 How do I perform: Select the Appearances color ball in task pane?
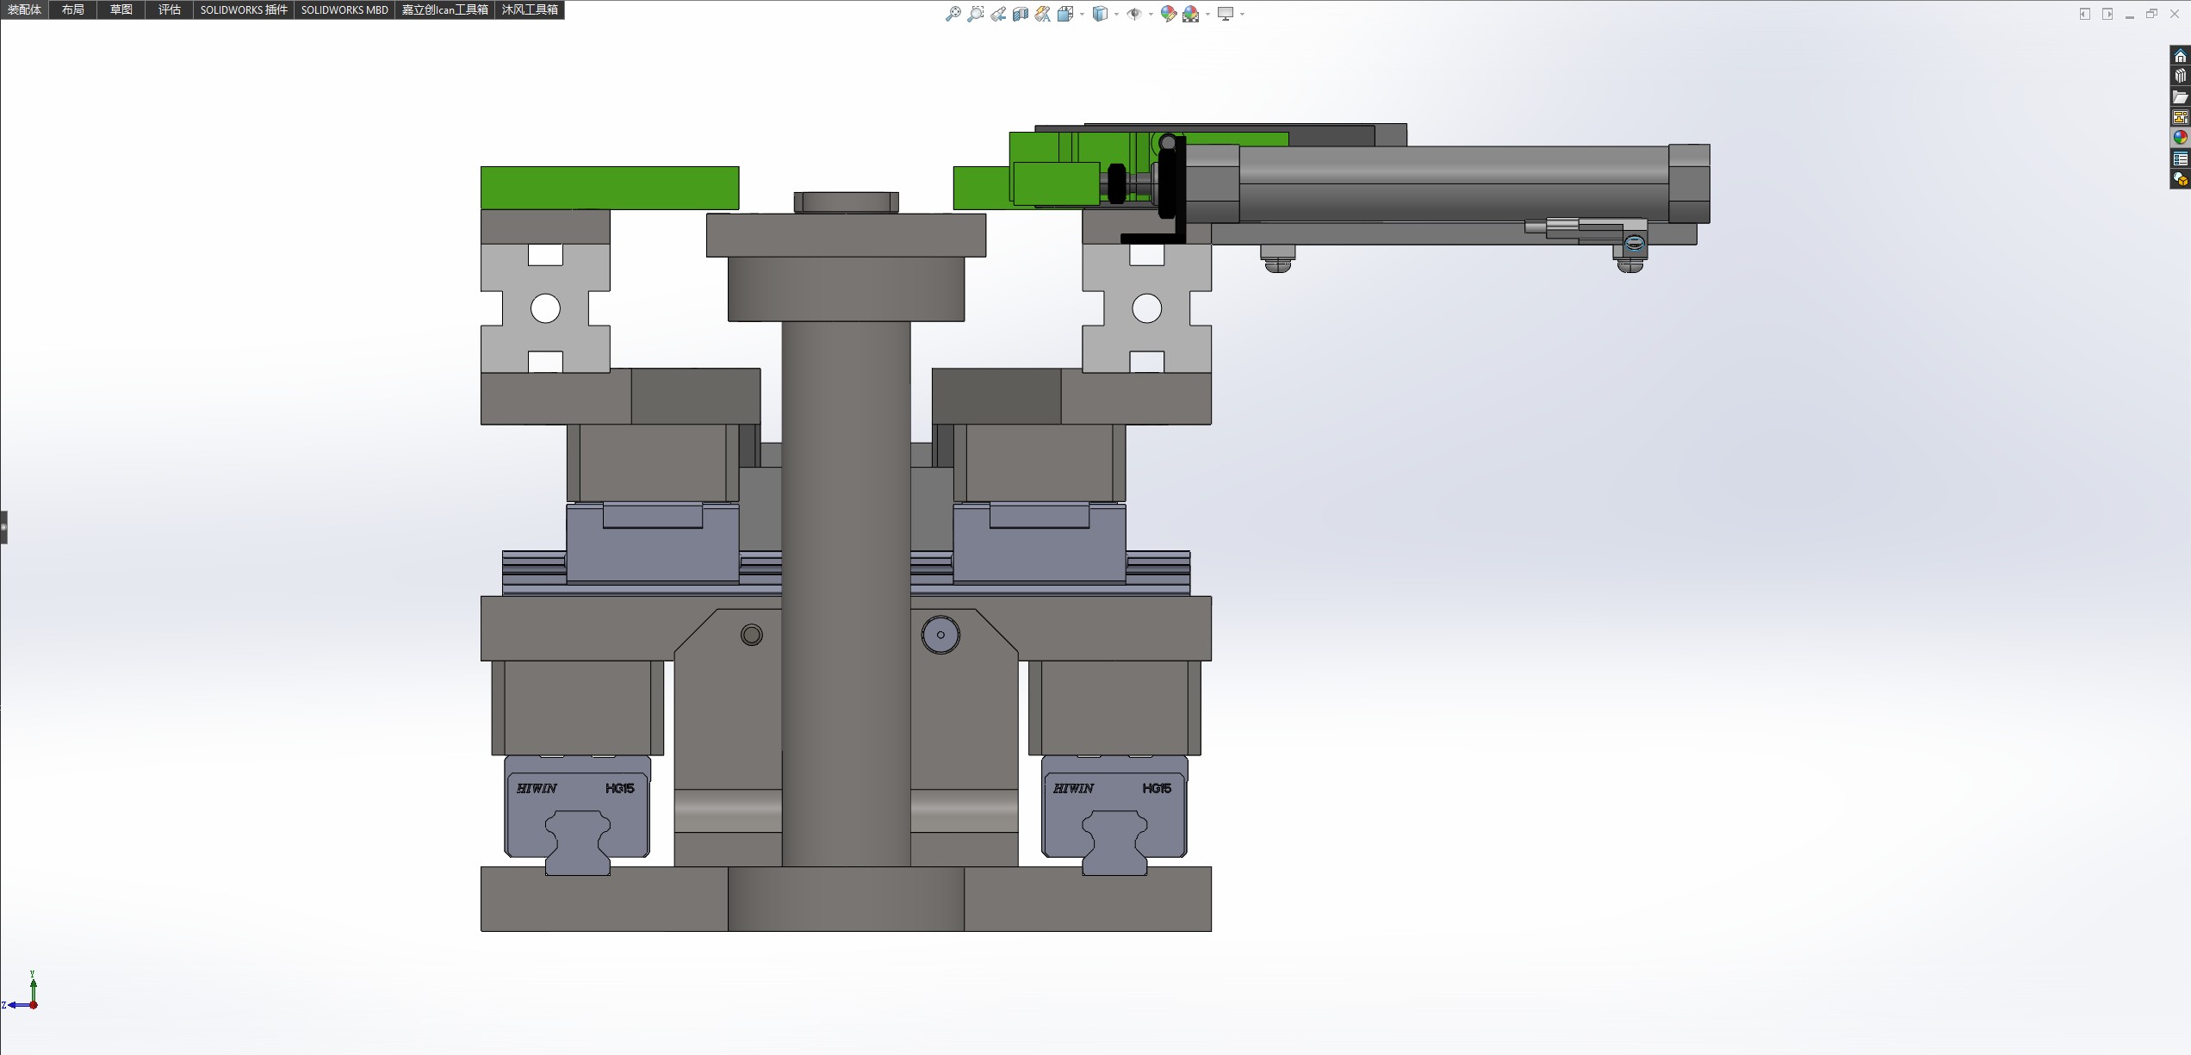pos(2180,138)
